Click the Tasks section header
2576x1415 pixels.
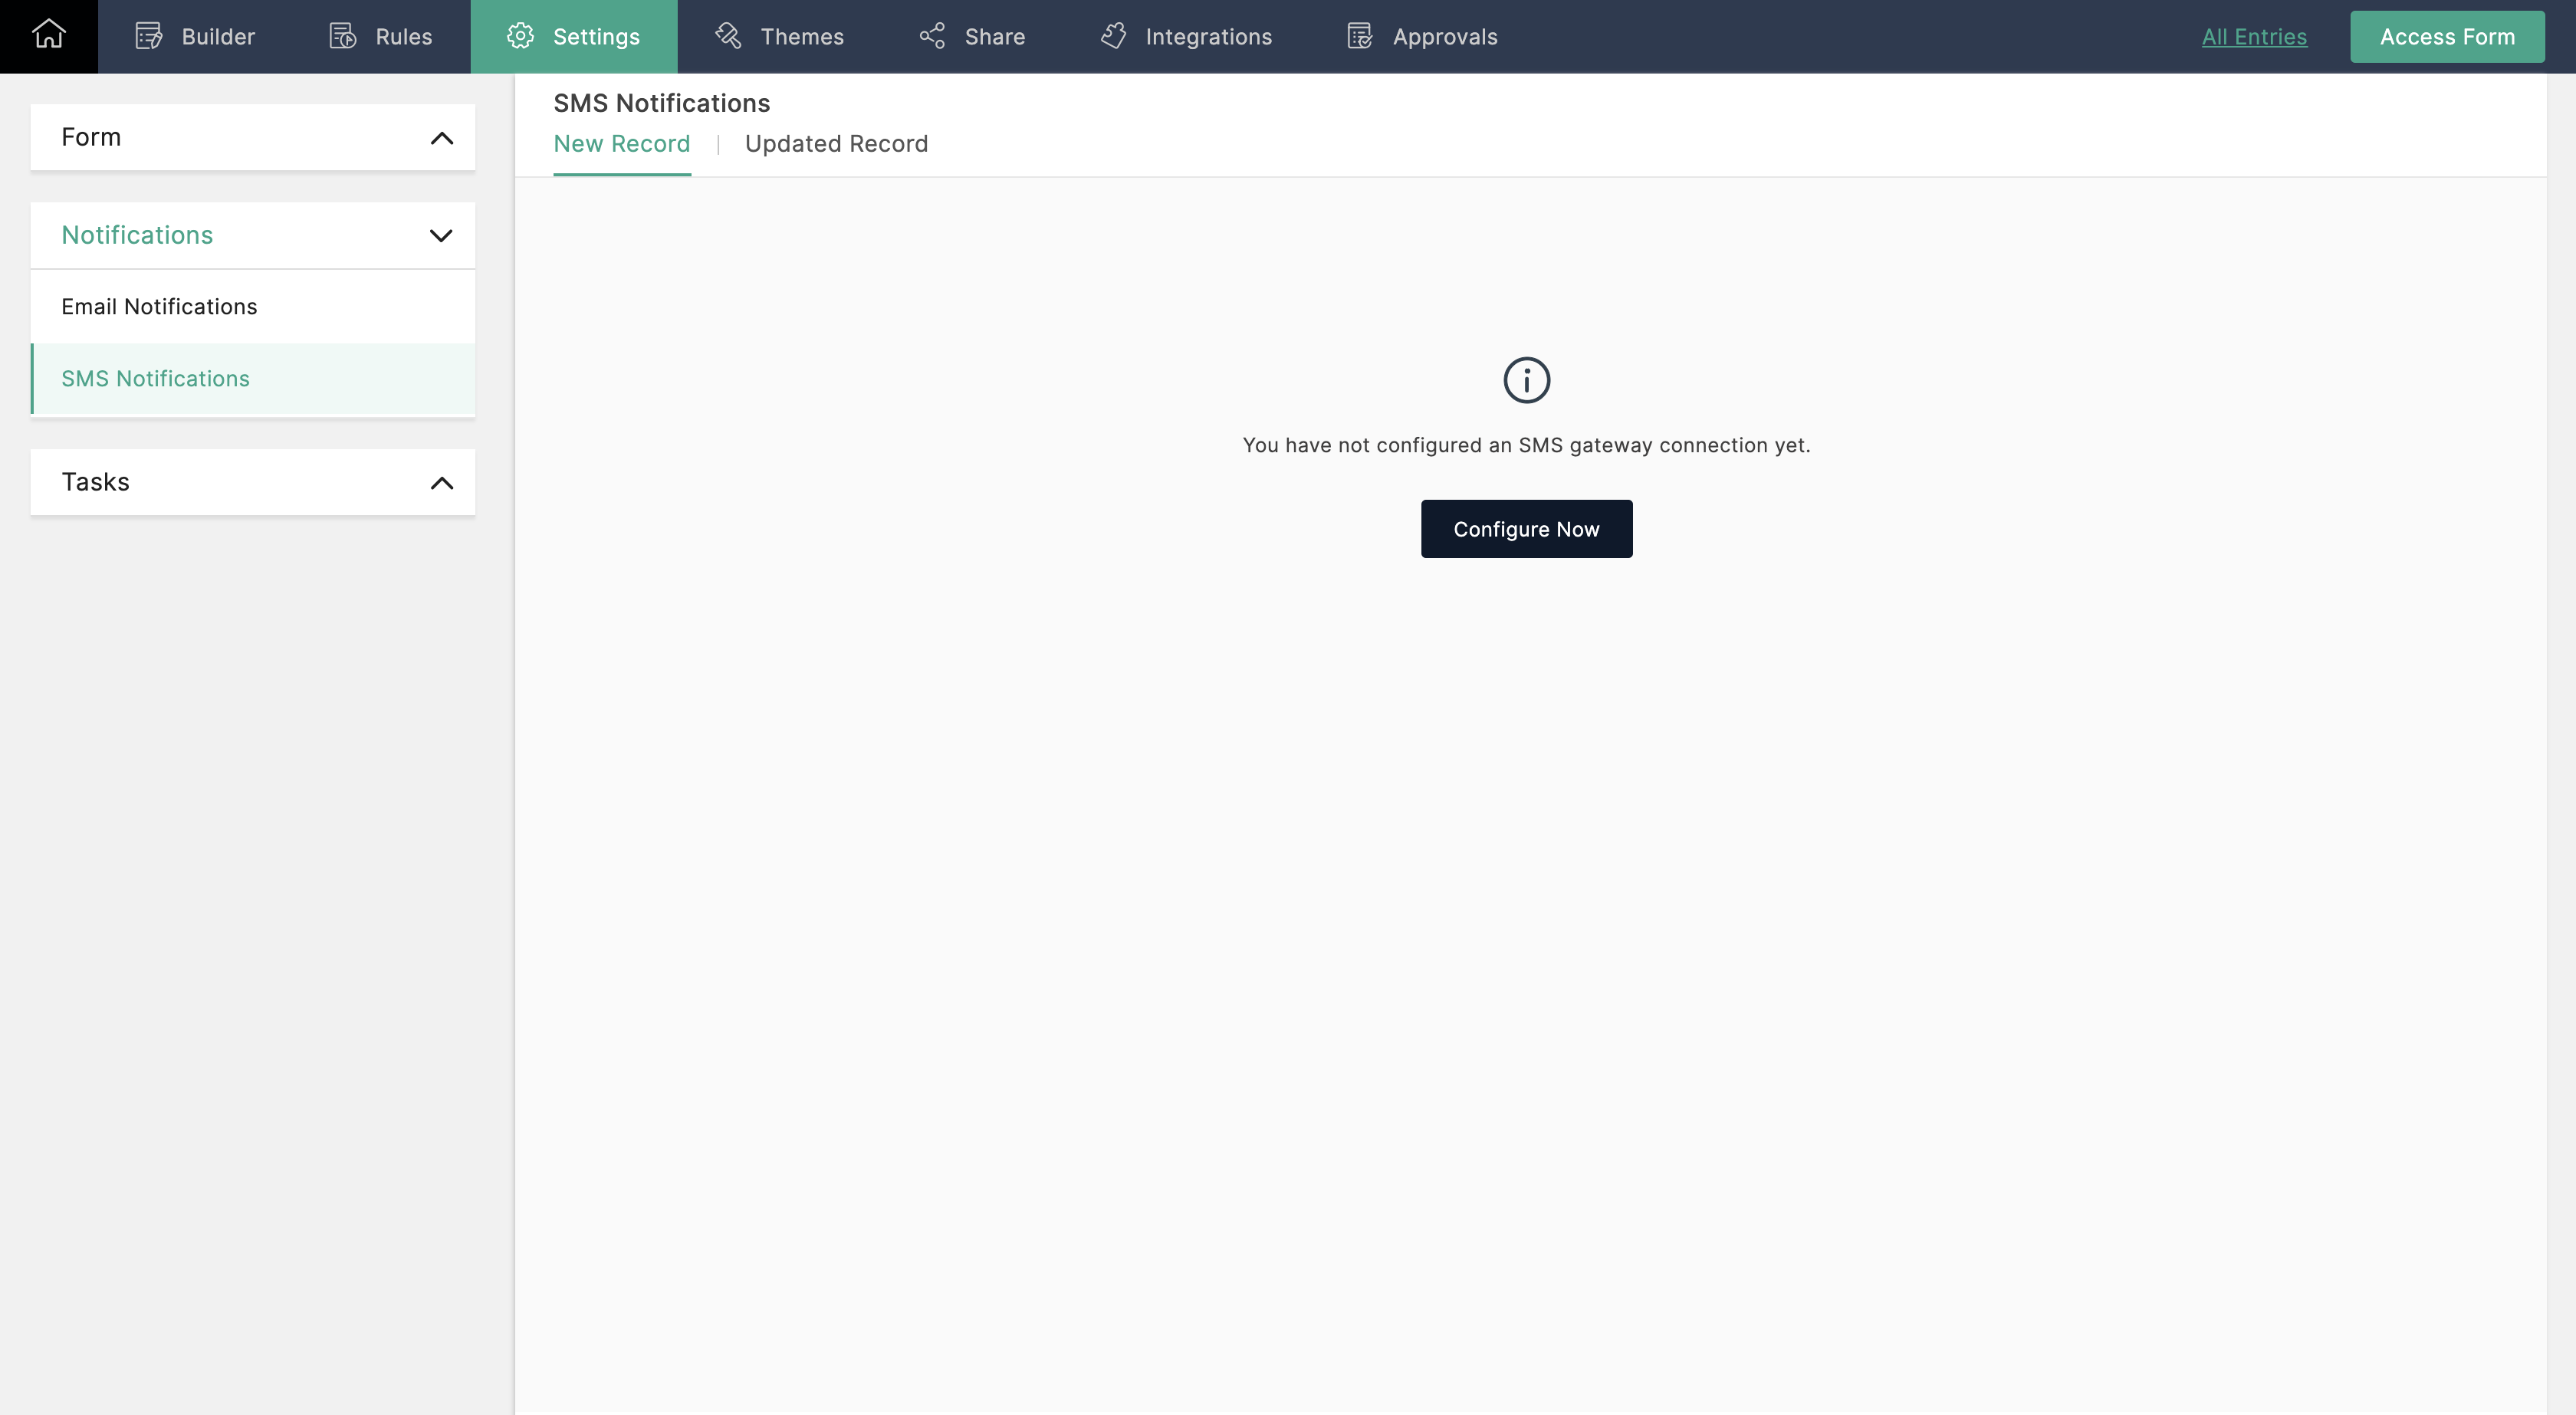pos(253,482)
